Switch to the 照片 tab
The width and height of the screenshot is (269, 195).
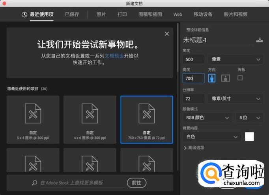click(101, 15)
